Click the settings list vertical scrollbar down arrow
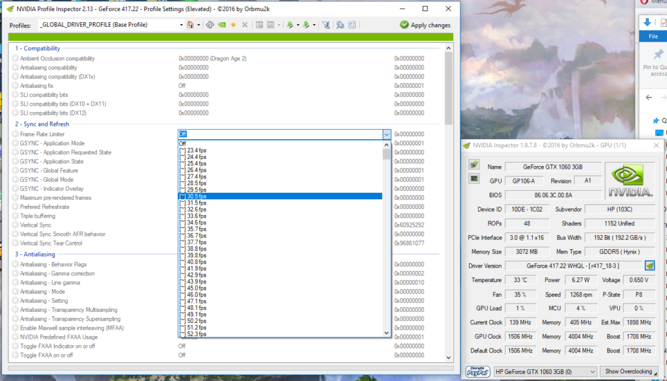The width and height of the screenshot is (667, 381). click(x=448, y=358)
